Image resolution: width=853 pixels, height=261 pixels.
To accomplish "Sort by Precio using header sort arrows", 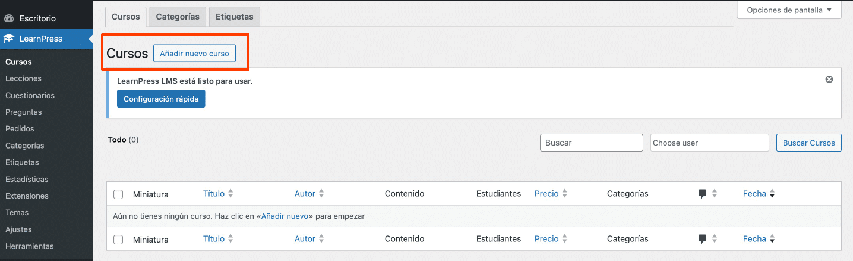I will [x=564, y=194].
